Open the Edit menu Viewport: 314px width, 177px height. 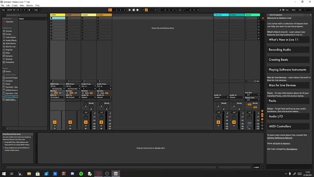pos(8,5)
